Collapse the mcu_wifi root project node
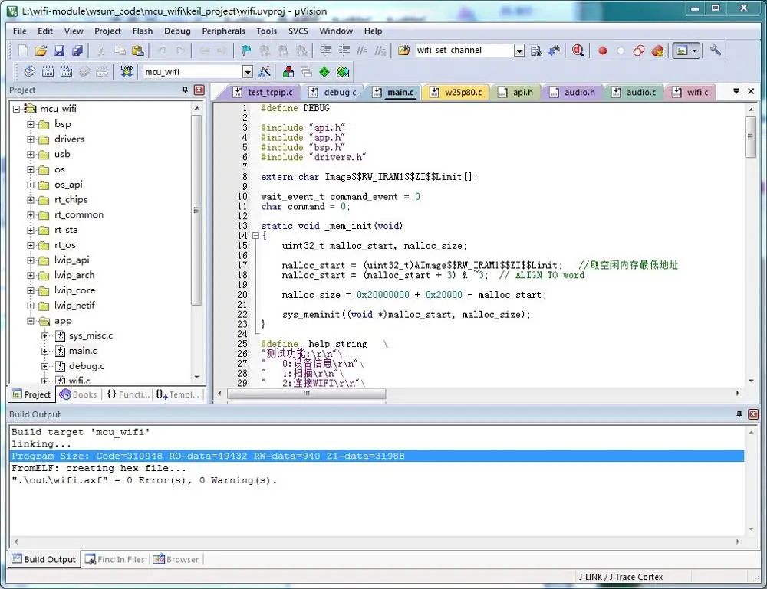767x589 pixels. pos(16,109)
